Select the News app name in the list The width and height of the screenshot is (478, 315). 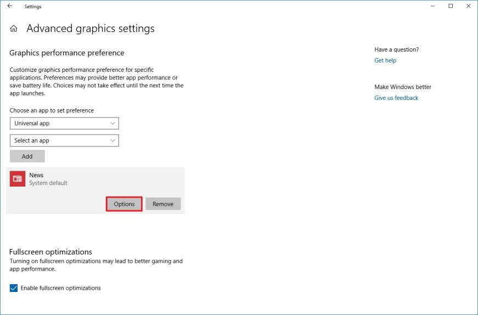click(x=36, y=175)
